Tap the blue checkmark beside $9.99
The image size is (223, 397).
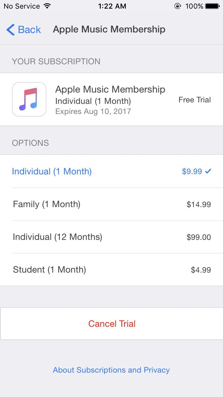pos(208,171)
